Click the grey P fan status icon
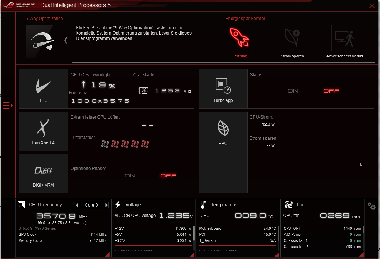The height and width of the screenshot is (259, 380). tap(105, 144)
